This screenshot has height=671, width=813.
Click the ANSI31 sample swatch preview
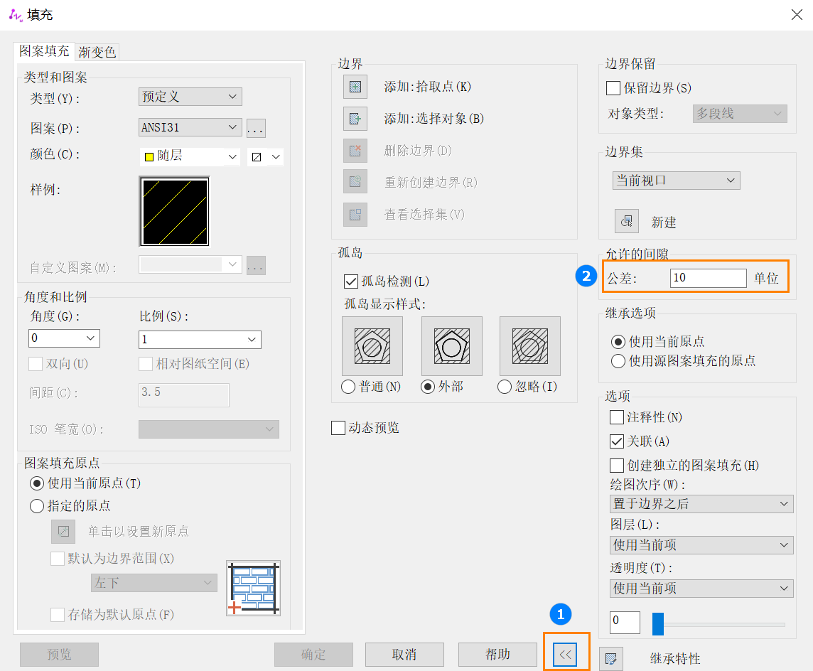pos(176,212)
